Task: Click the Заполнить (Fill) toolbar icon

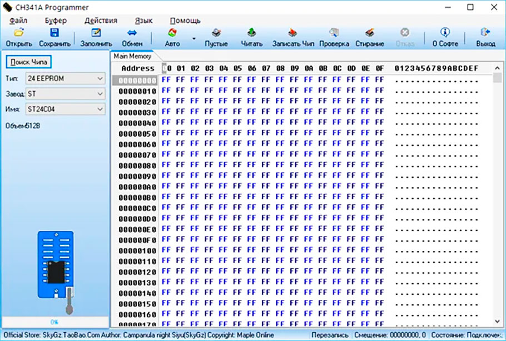Action: [x=96, y=33]
